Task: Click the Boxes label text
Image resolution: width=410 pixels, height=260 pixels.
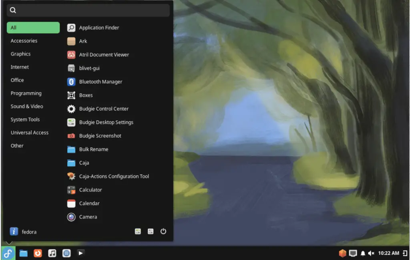Action: tap(86, 95)
